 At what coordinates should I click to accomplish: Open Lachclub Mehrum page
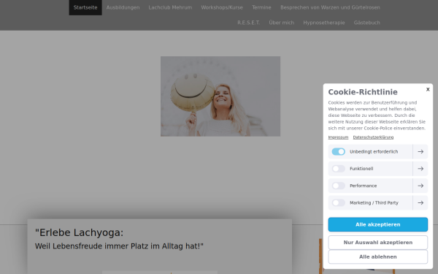coord(170,7)
